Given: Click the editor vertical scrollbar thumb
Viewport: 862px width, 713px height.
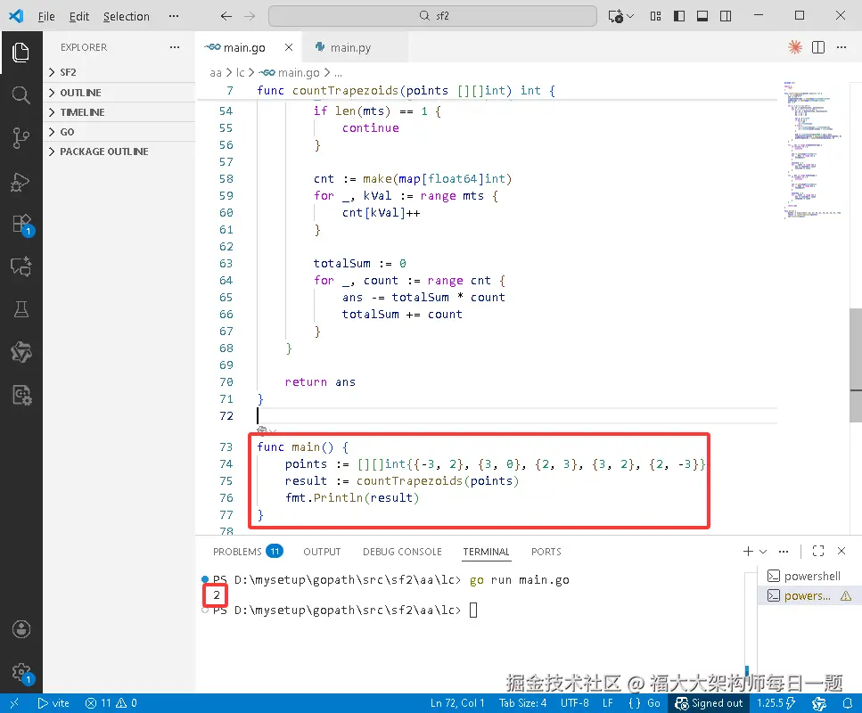Looking at the screenshot, I should click(856, 365).
